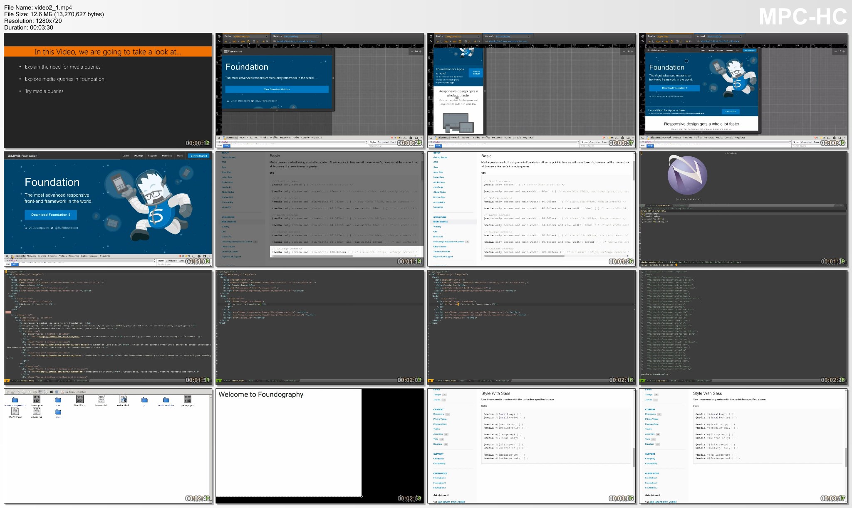Click Accordion link in 00:03:17 sidebar

tap(650, 434)
